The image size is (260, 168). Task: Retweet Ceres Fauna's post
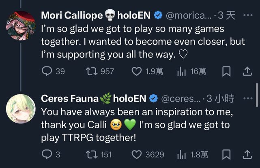point(91,154)
